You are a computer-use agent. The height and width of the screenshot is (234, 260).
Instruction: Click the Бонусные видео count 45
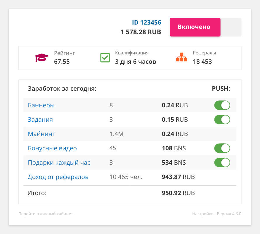(112, 148)
